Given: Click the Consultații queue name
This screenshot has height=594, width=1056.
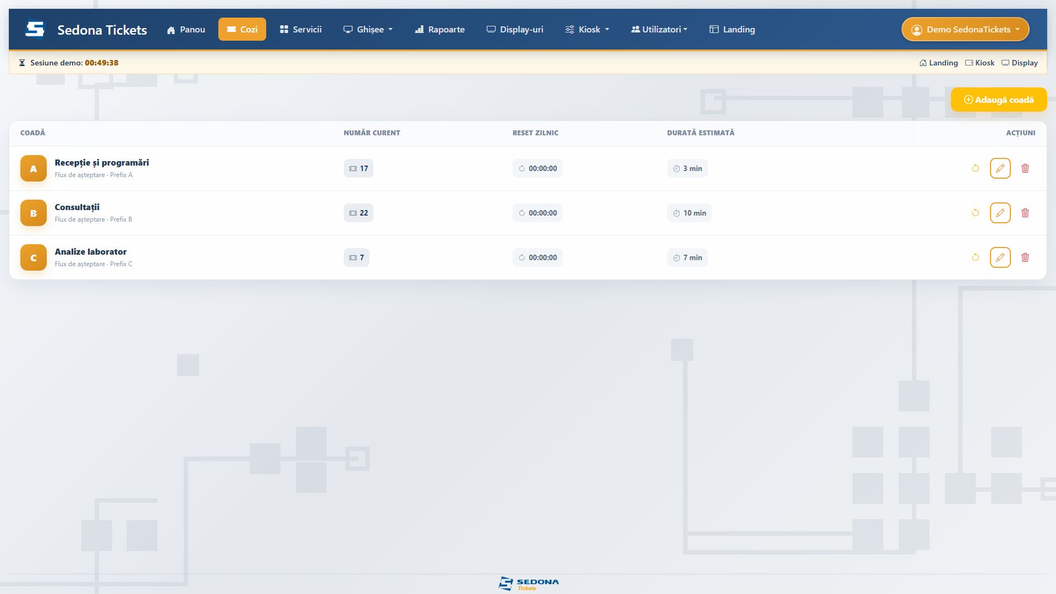Looking at the screenshot, I should (77, 207).
